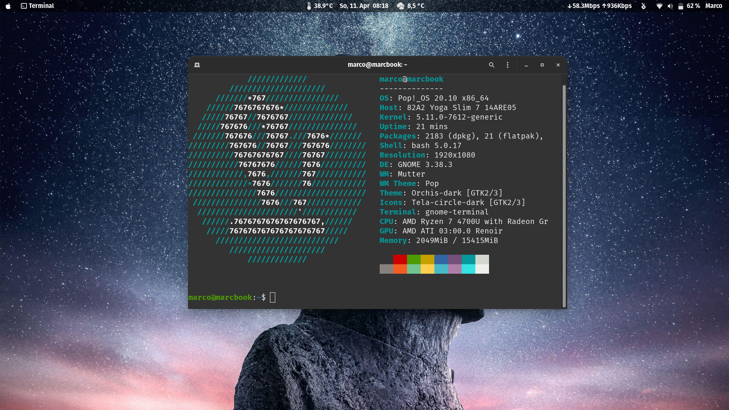
Task: Click the battery icon showing 62 %
Action: [x=681, y=6]
